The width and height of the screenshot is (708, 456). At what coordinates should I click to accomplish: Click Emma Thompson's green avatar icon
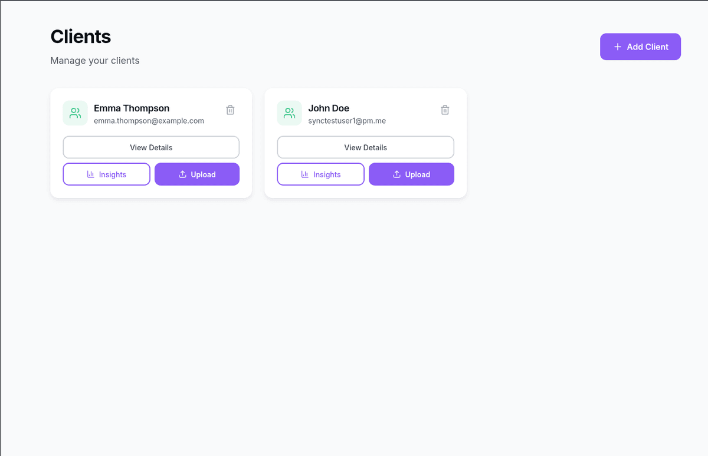[75, 113]
